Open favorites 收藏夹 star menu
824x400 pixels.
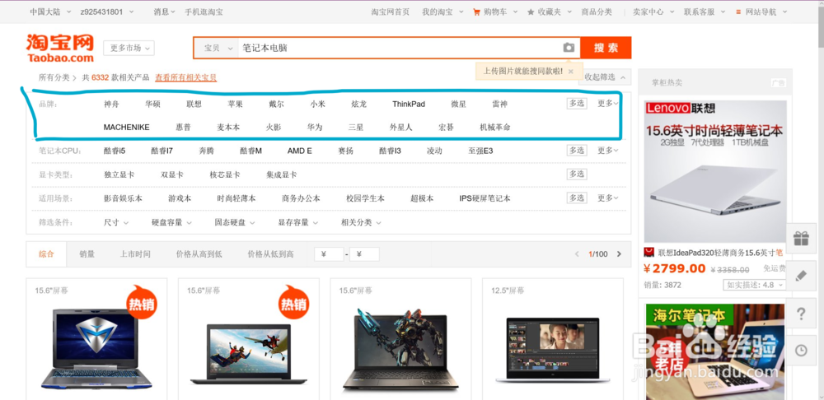(549, 12)
